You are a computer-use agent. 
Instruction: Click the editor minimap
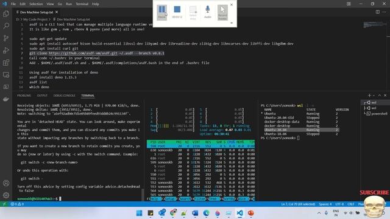click(375, 25)
